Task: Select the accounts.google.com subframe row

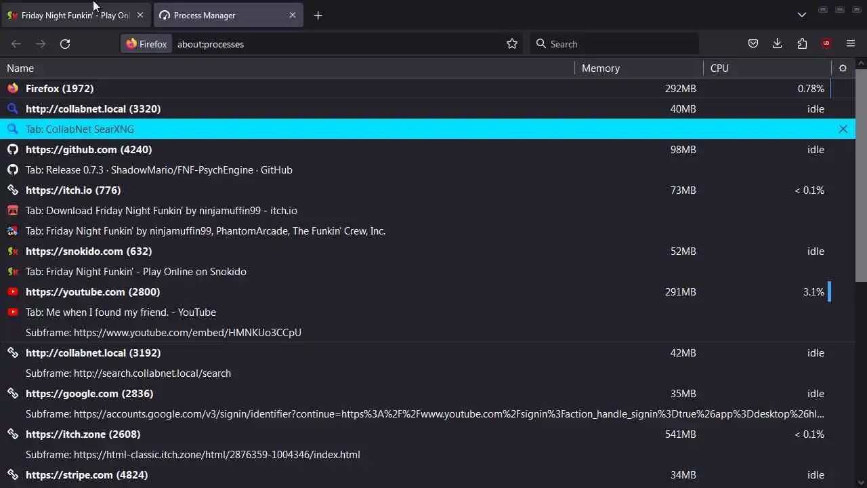Action: coord(427,413)
